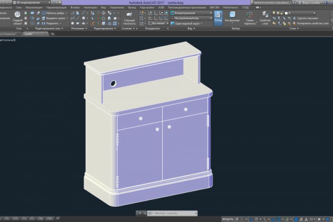Expand the Редактирование panel

click(105, 28)
